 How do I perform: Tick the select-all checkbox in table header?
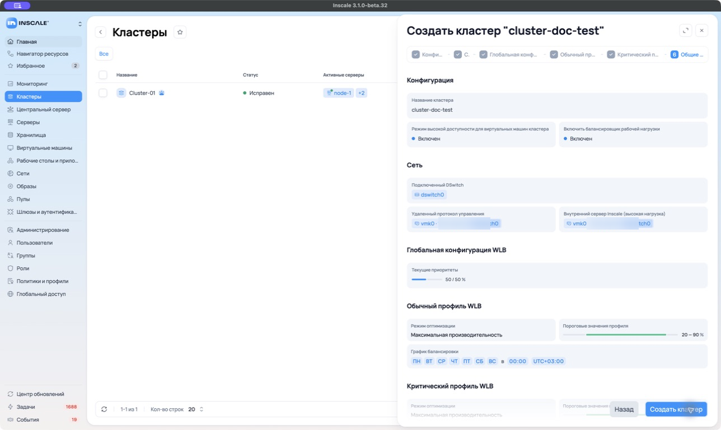pyautogui.click(x=103, y=74)
